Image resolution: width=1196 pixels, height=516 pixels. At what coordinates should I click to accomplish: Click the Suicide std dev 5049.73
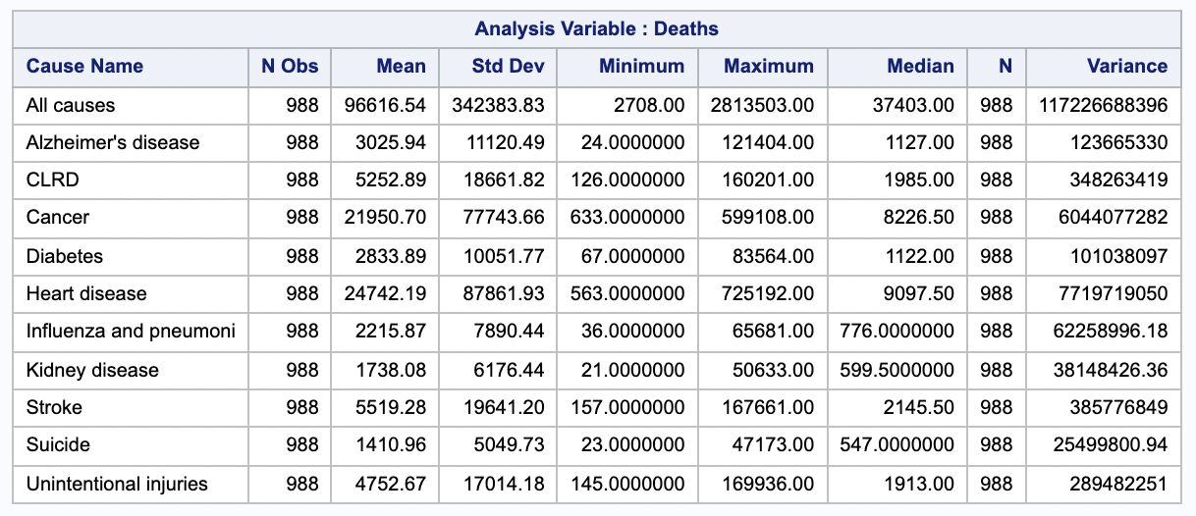click(x=509, y=445)
